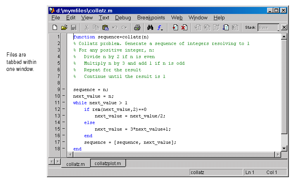
Task: Click the 'else' keyword on line 14
Action: pyautogui.click(x=90, y=122)
